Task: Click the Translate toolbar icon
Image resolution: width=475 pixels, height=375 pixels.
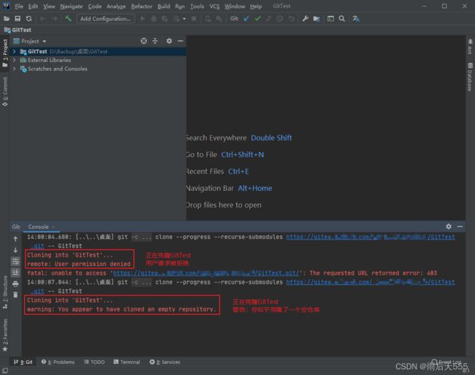Action: click(356, 19)
